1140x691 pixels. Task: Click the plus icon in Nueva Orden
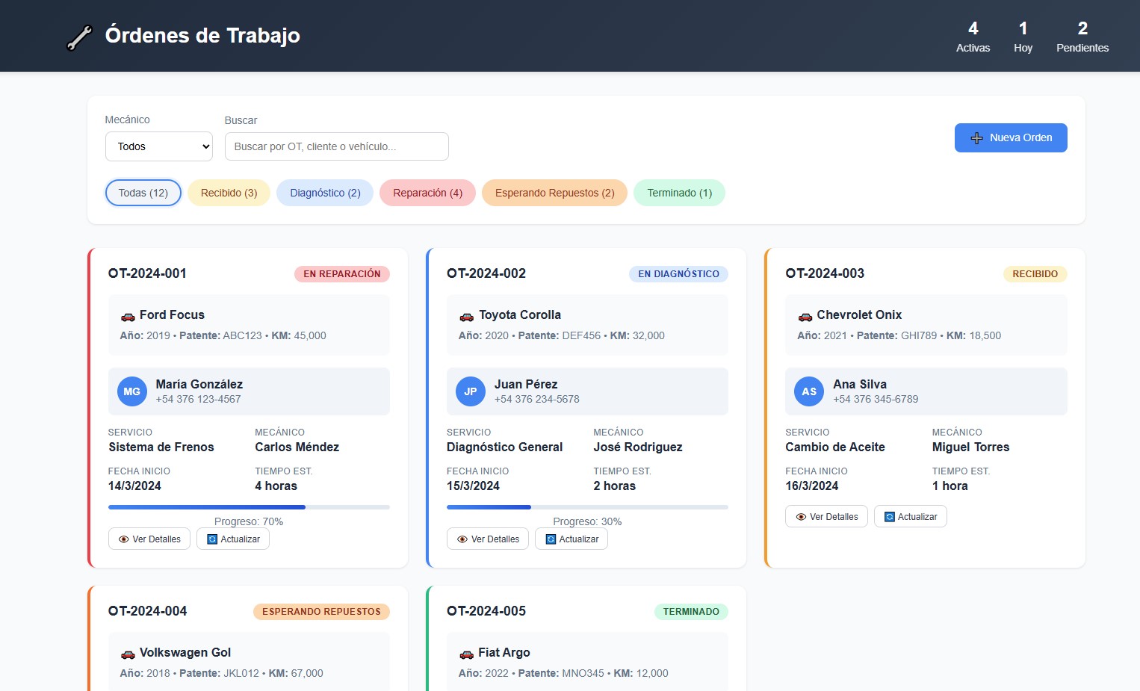pos(976,138)
